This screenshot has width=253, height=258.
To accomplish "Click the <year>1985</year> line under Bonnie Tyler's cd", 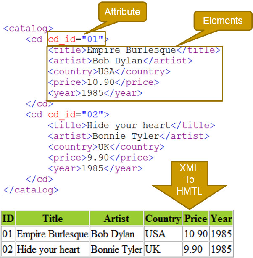I will (x=95, y=168).
